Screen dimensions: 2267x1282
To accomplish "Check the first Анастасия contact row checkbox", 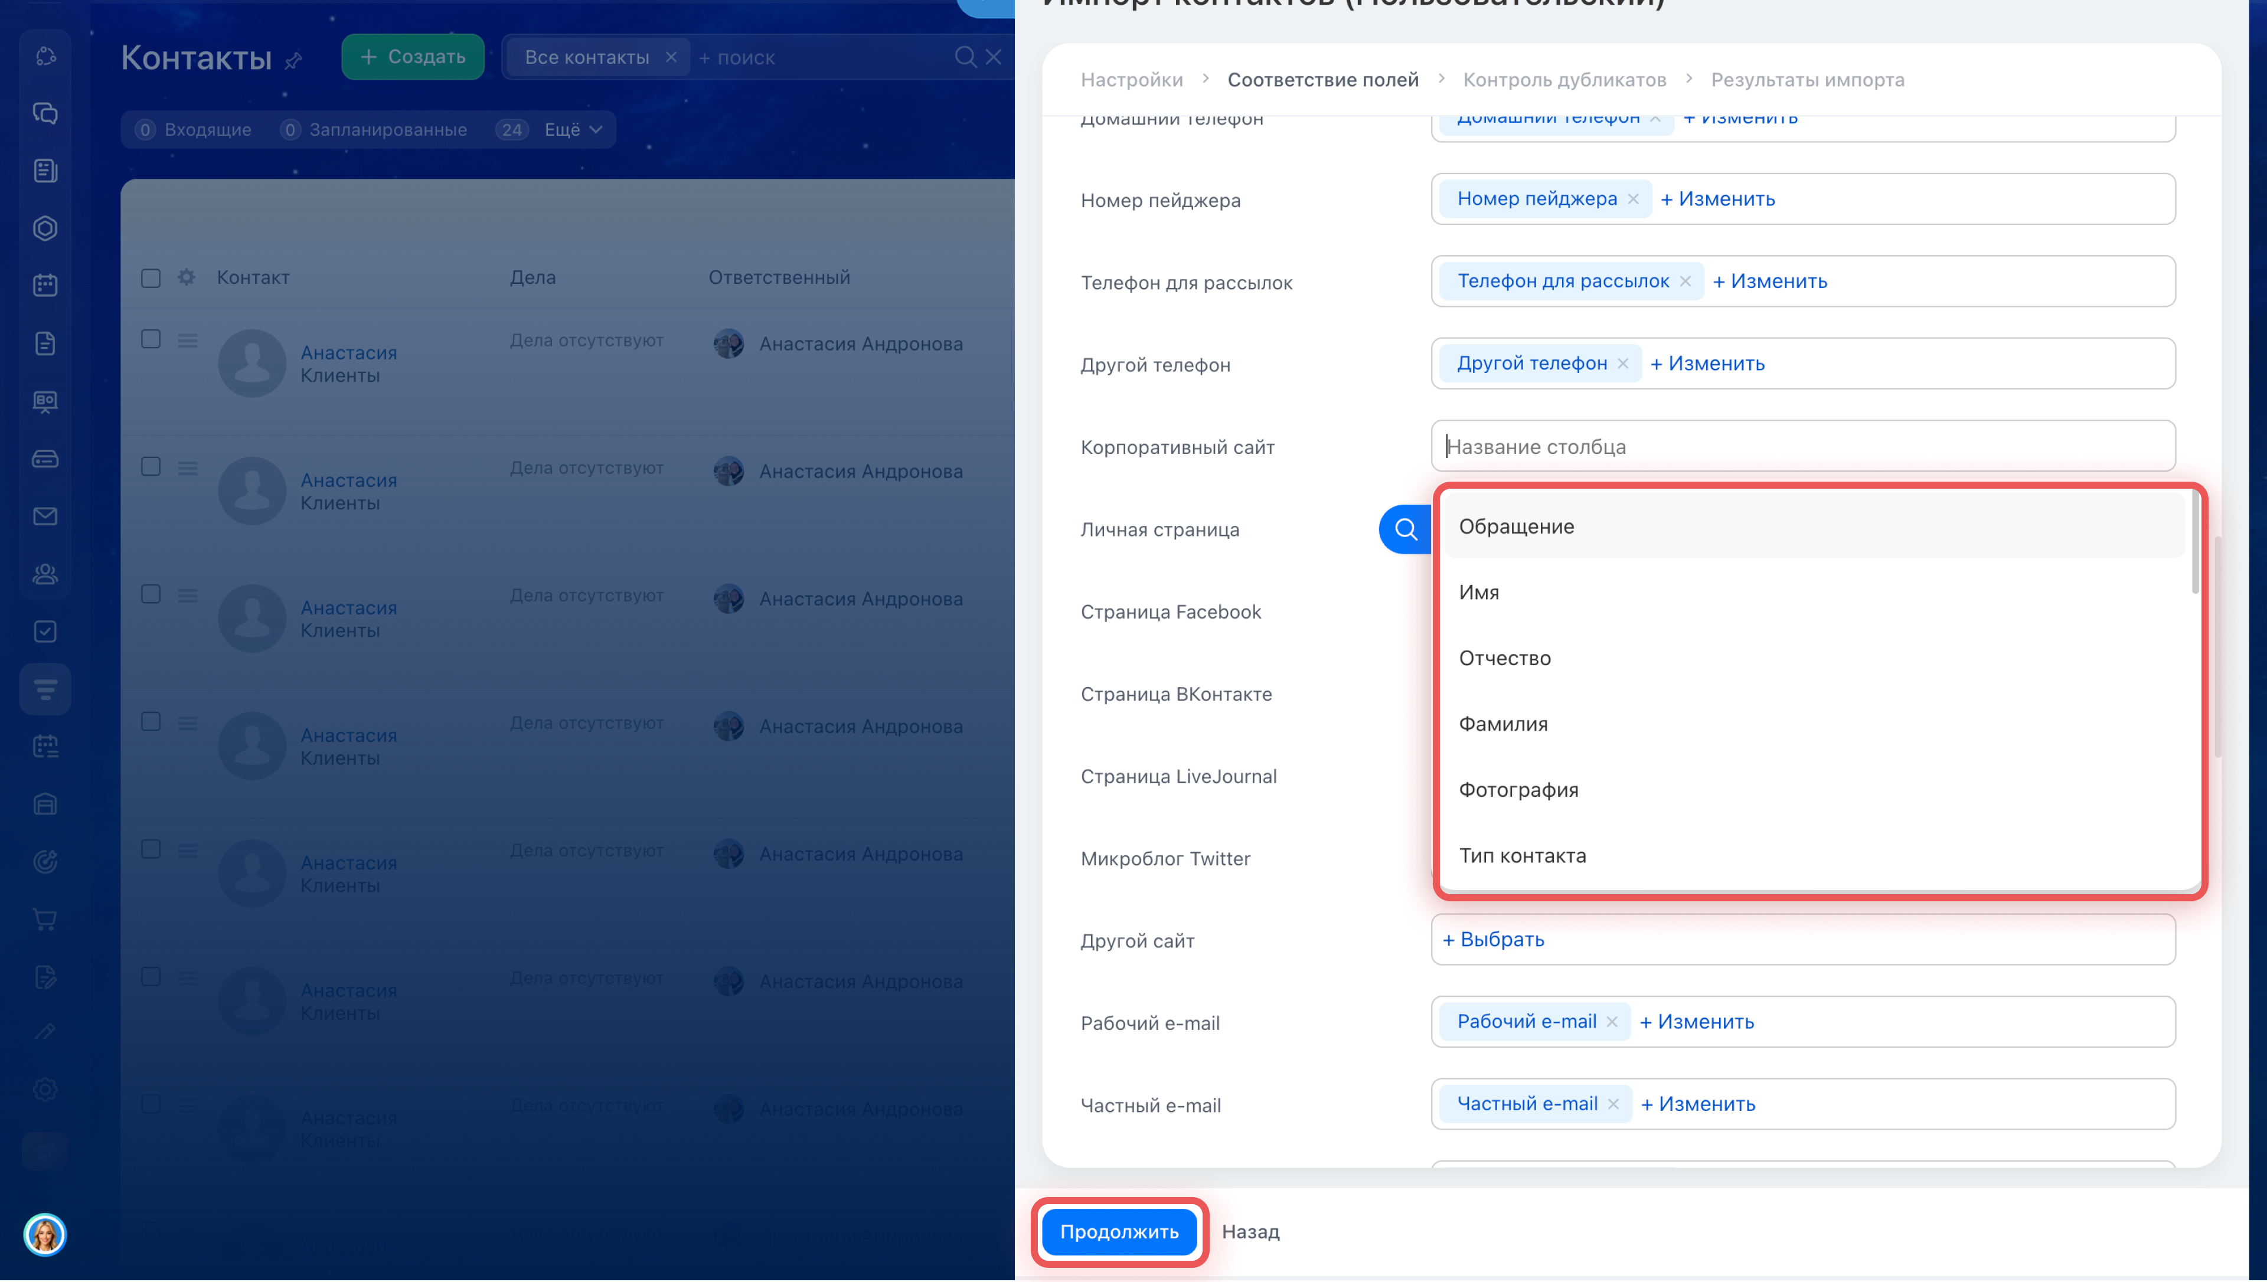I will 151,339.
